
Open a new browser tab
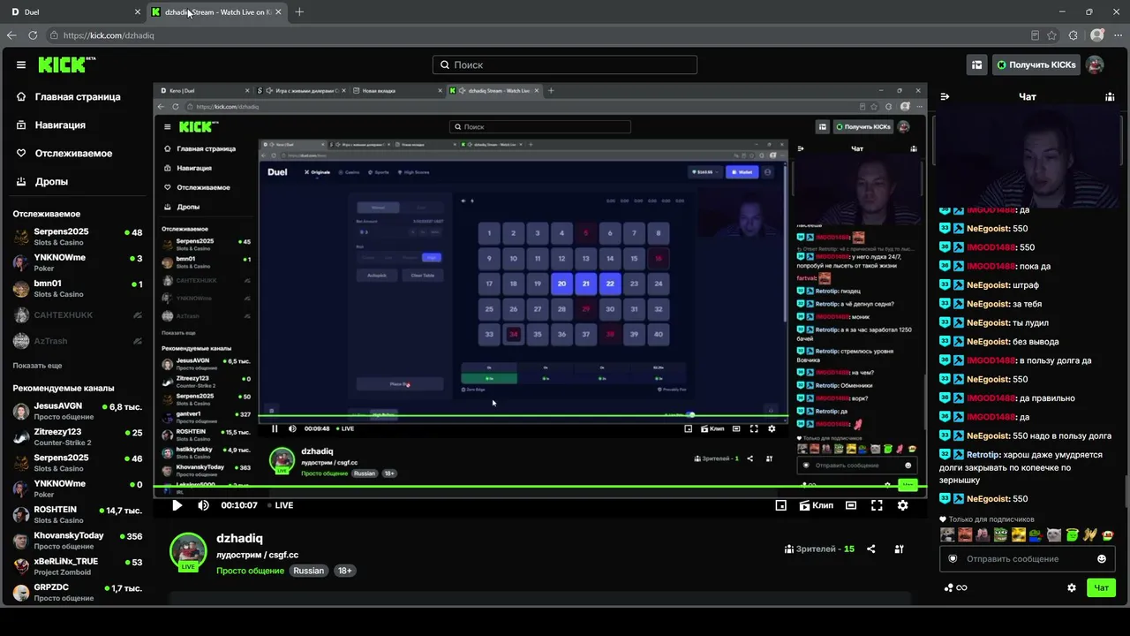pyautogui.click(x=299, y=12)
